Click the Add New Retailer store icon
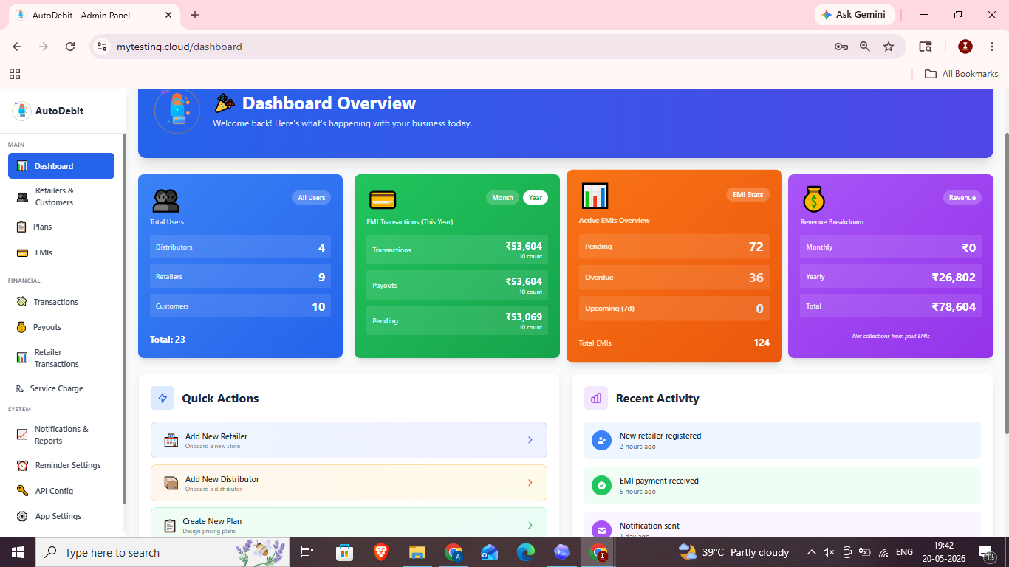Screen dimensions: 1009x567 (x=171, y=440)
